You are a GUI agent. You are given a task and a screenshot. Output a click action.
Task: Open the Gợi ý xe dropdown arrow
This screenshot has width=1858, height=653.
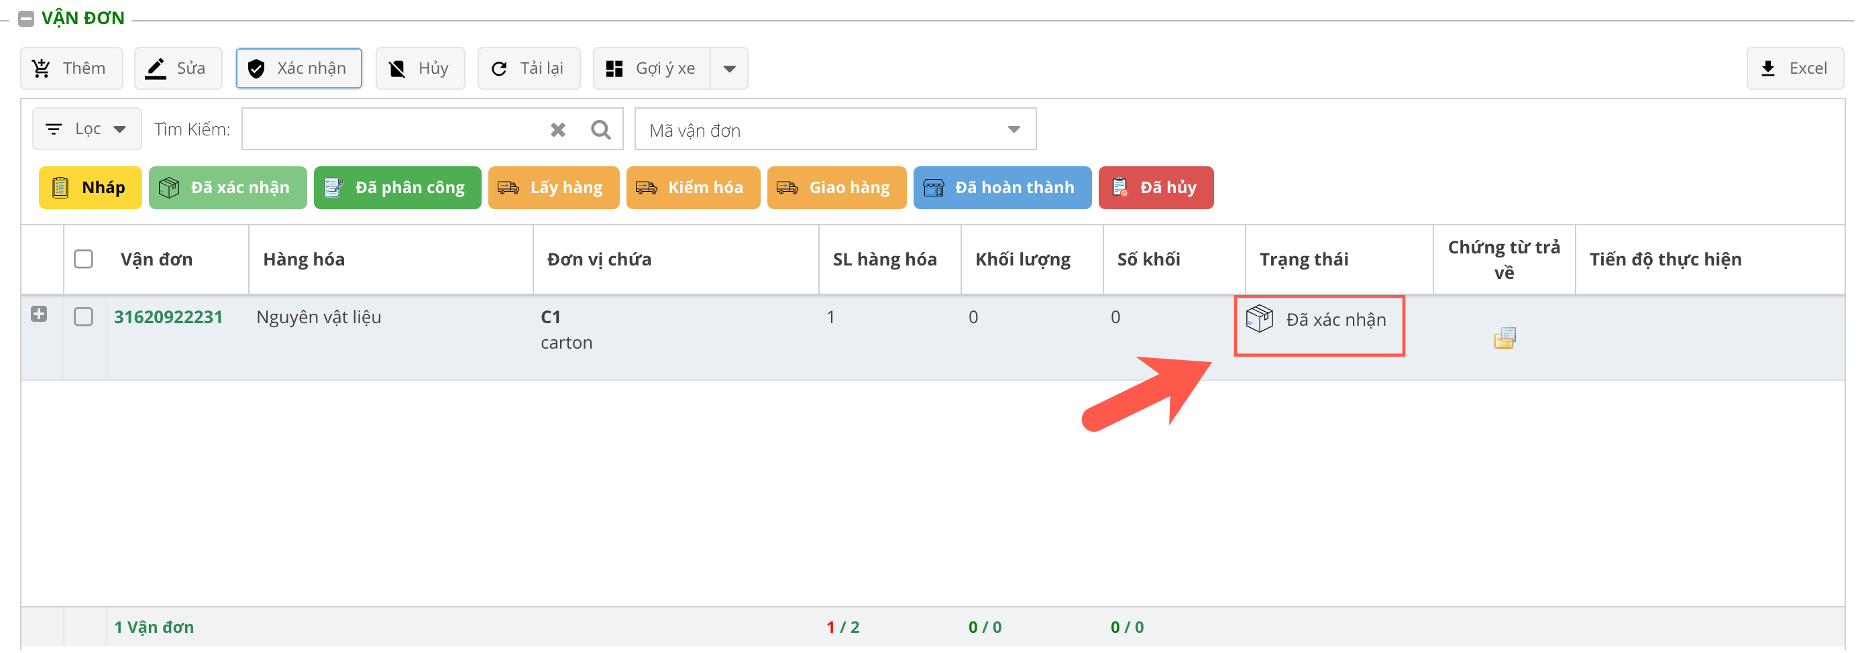(x=729, y=69)
